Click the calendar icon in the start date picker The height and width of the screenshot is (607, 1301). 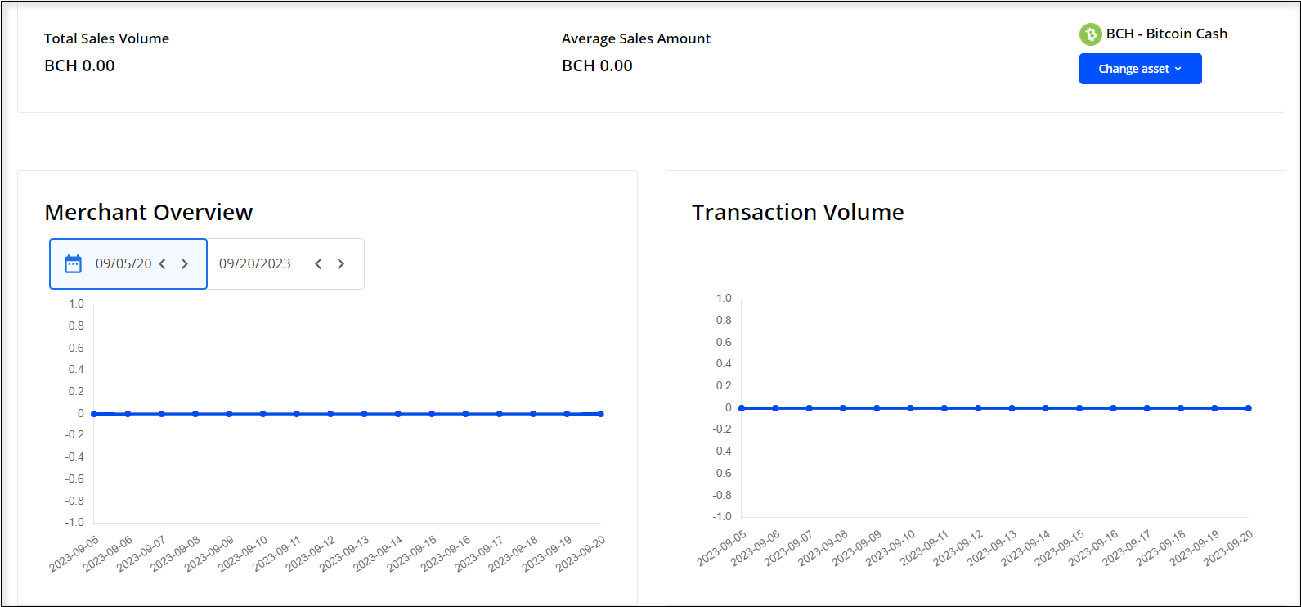click(x=73, y=263)
